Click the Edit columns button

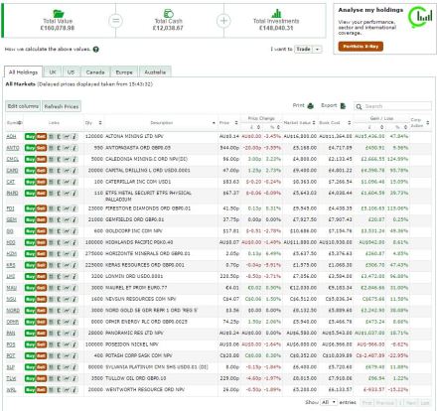(23, 106)
